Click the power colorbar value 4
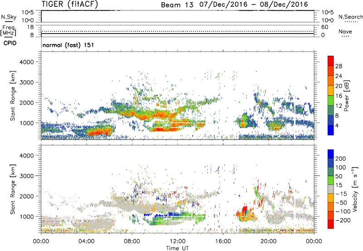363x251 pixels. pos(337,125)
